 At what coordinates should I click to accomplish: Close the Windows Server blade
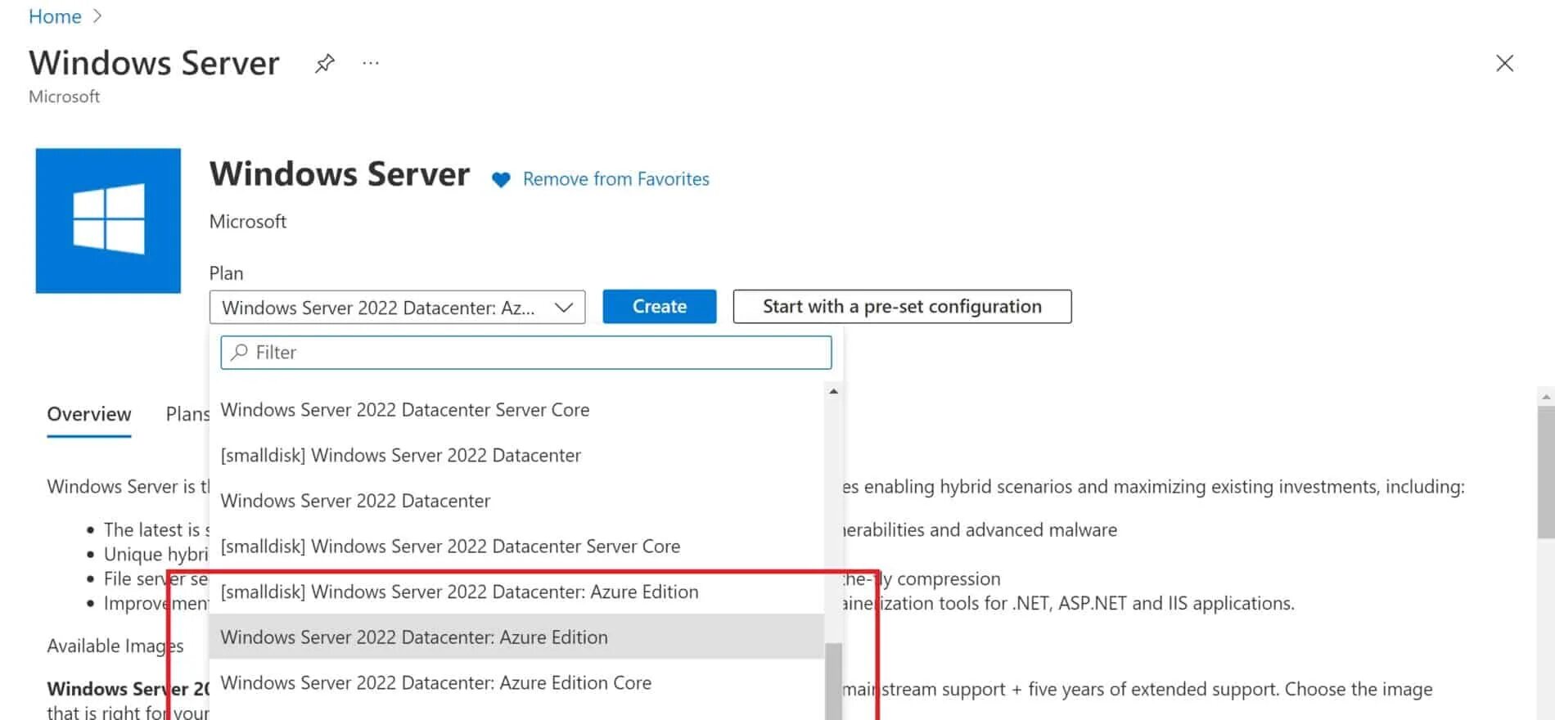(1504, 63)
